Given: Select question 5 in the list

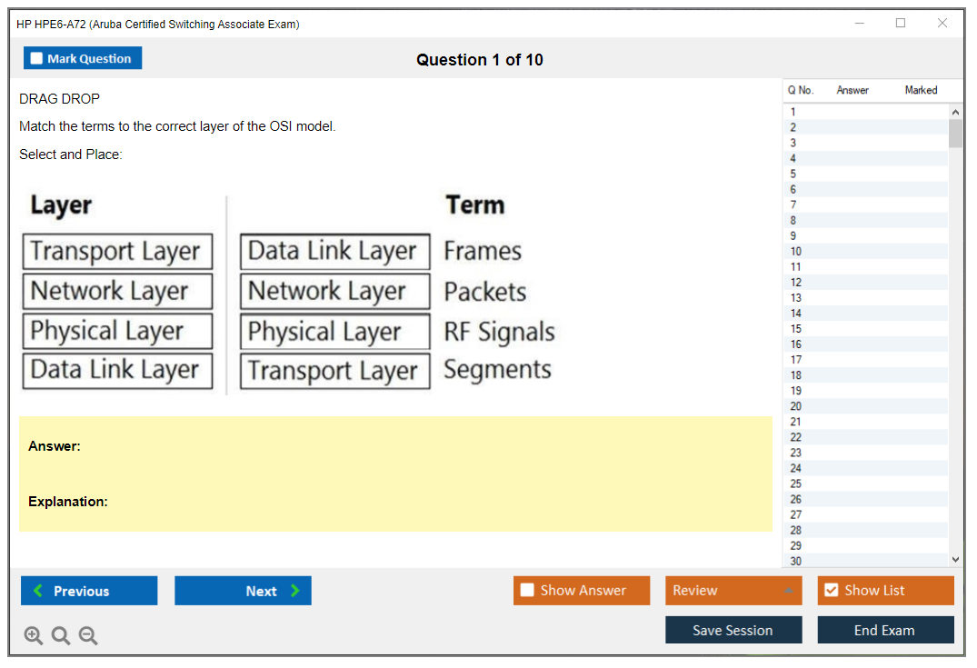Looking at the screenshot, I should 793,174.
